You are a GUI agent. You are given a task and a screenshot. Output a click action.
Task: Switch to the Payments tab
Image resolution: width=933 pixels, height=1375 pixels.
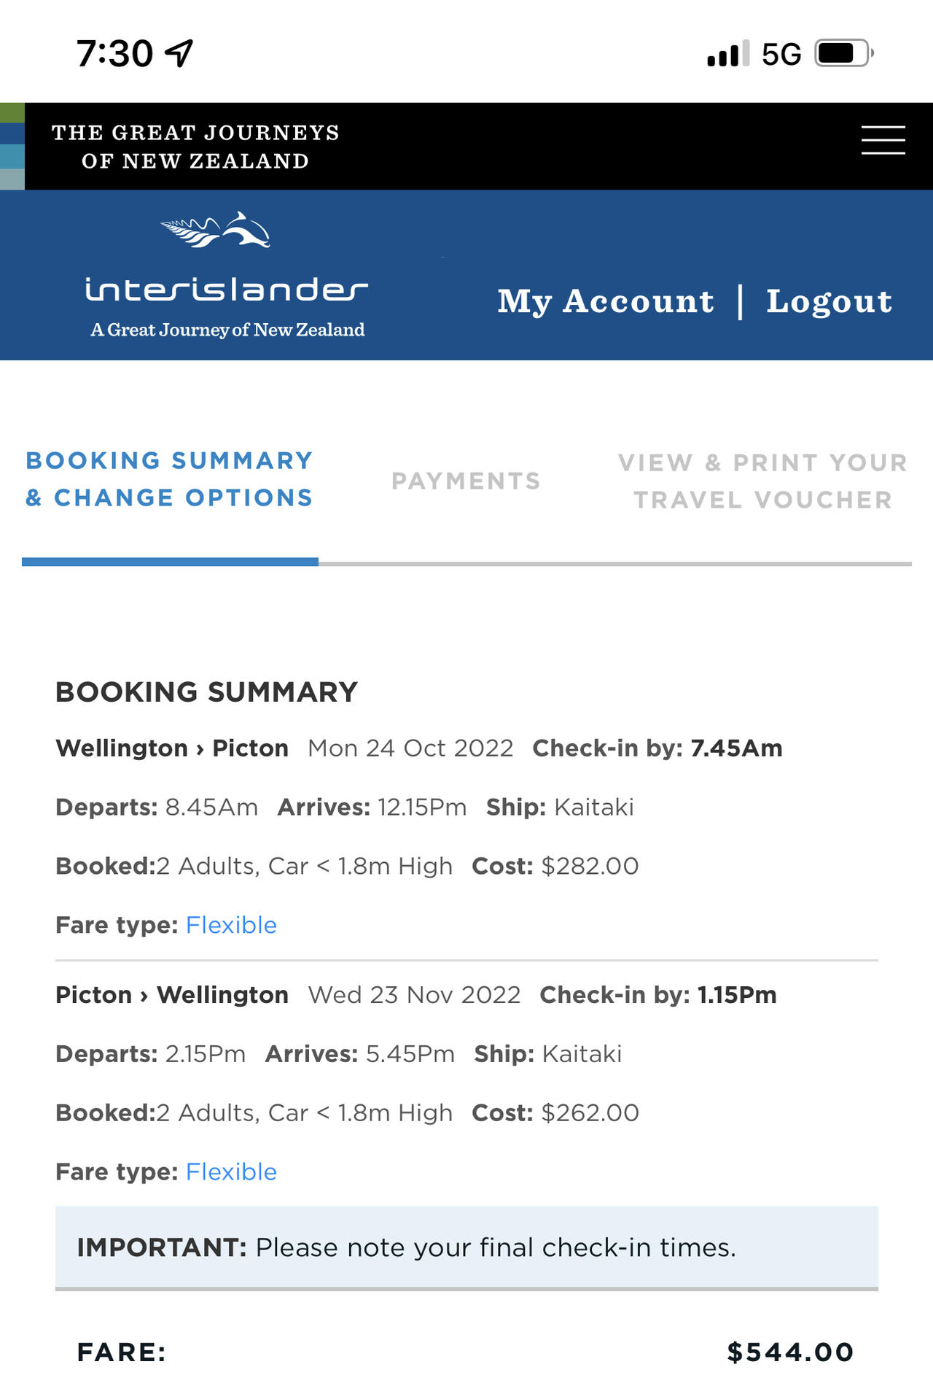click(466, 481)
